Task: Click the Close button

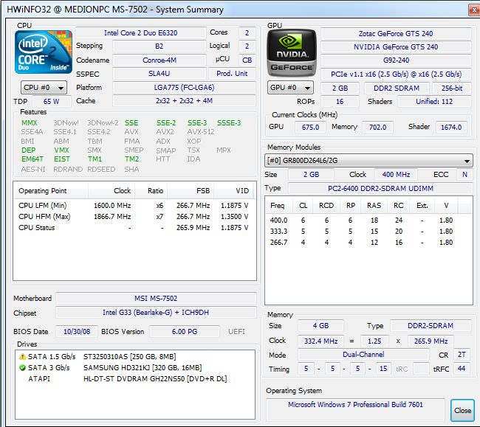Action: (x=462, y=410)
